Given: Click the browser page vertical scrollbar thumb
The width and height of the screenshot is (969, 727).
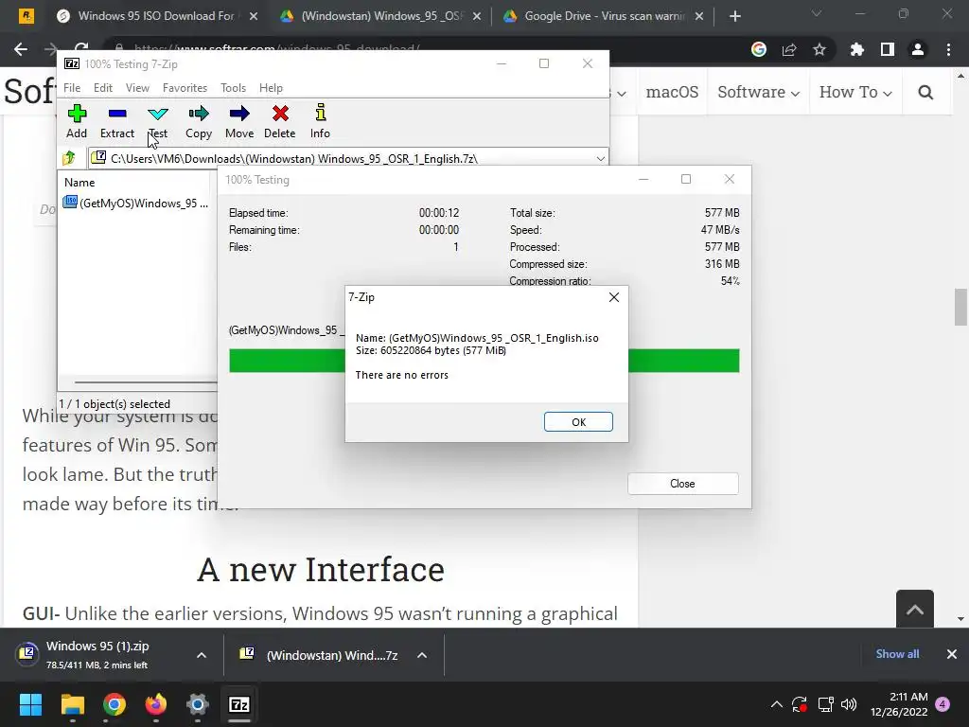Looking at the screenshot, I should (960, 307).
